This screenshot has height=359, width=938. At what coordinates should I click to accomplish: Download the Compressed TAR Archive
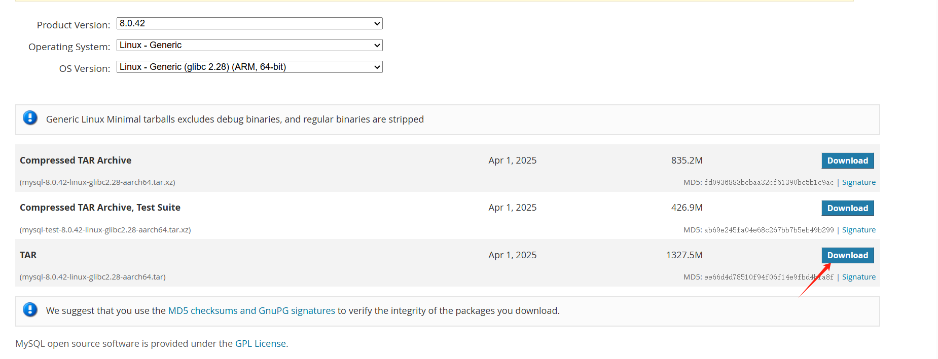point(848,161)
